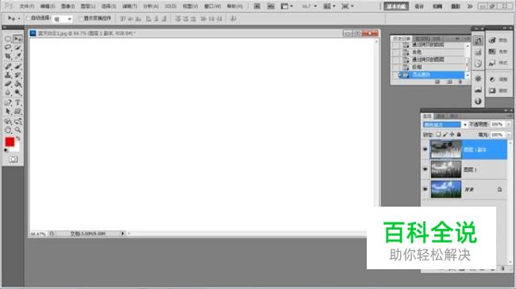Switch to the 通道 channels tab

(x=441, y=116)
